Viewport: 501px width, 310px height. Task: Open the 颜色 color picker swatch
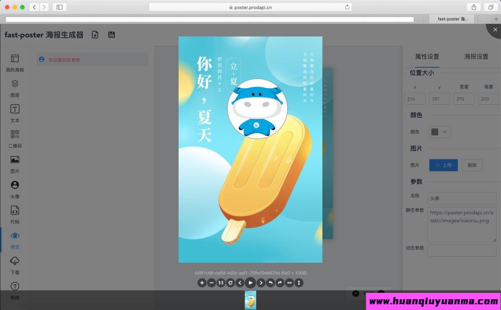[x=435, y=132]
